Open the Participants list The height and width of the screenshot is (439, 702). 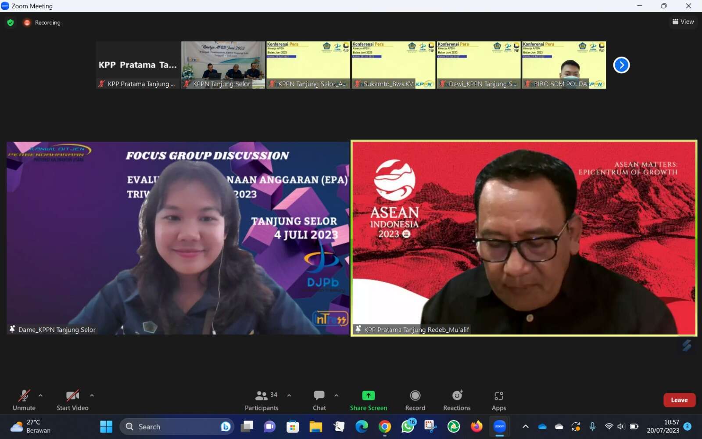261,400
